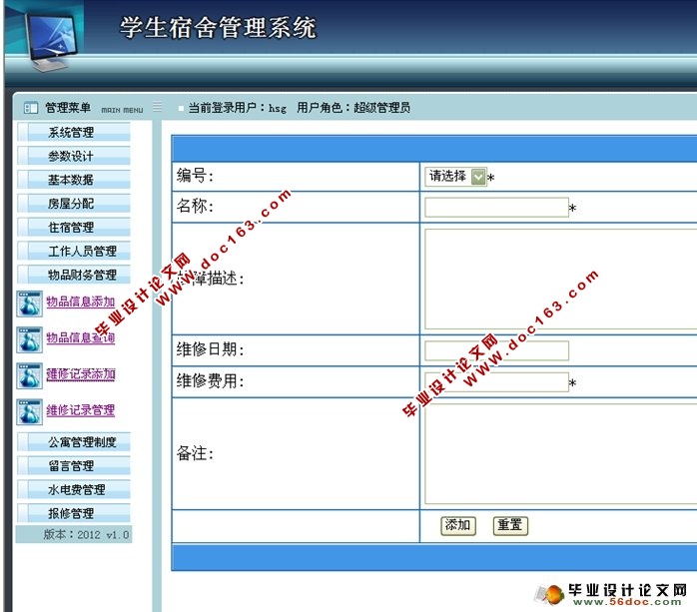Focus the 维修费用 input field
697x612 pixels.
coord(496,382)
